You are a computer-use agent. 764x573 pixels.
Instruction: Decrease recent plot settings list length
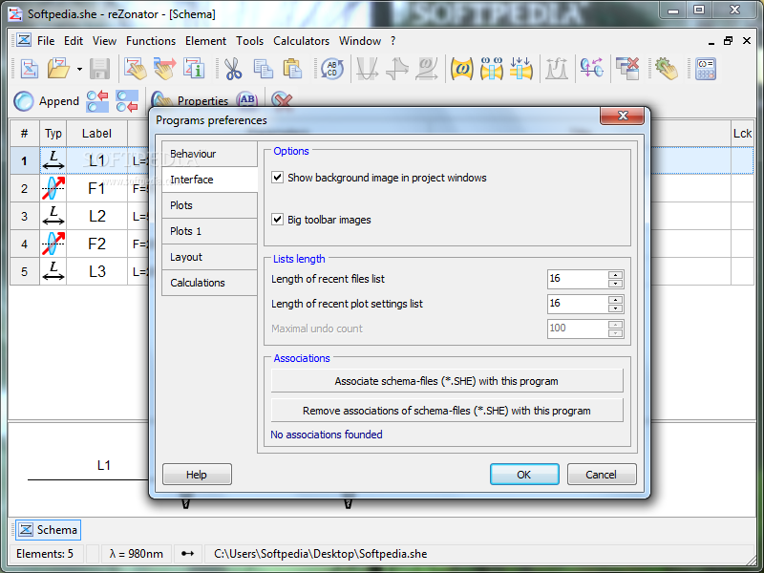click(x=616, y=308)
